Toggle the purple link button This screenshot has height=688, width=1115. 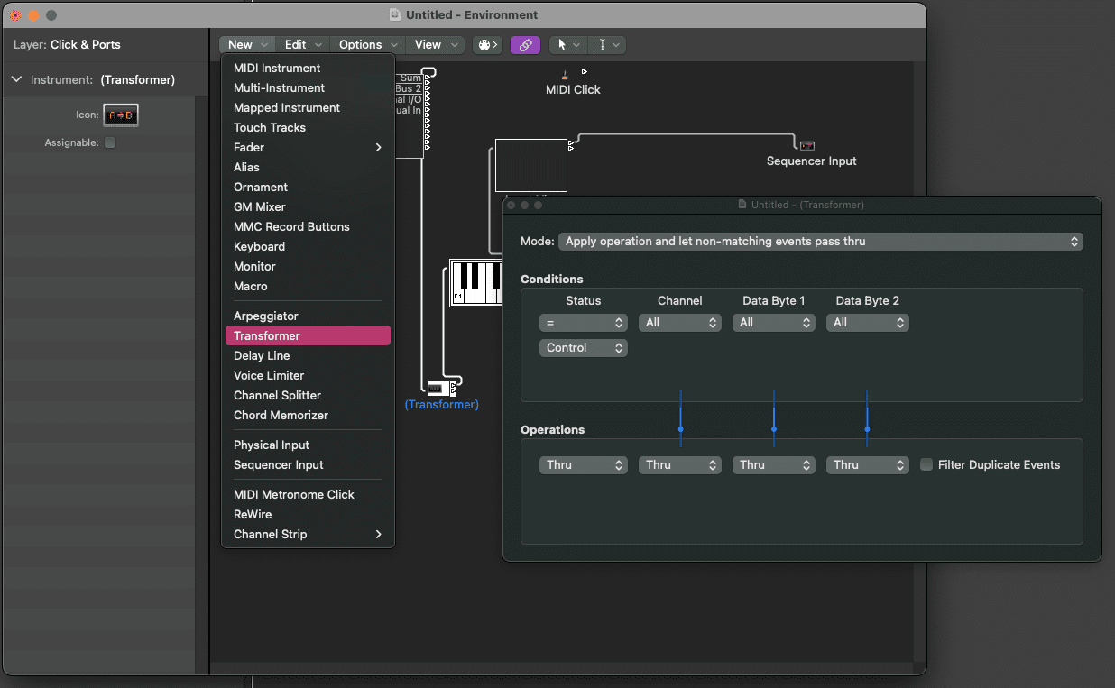coord(526,44)
